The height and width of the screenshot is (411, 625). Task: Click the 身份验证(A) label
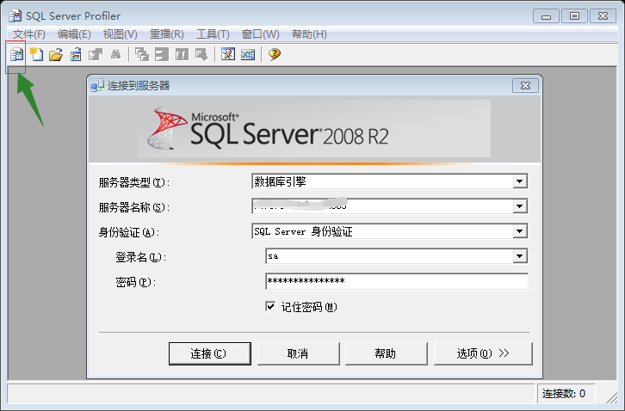click(129, 232)
